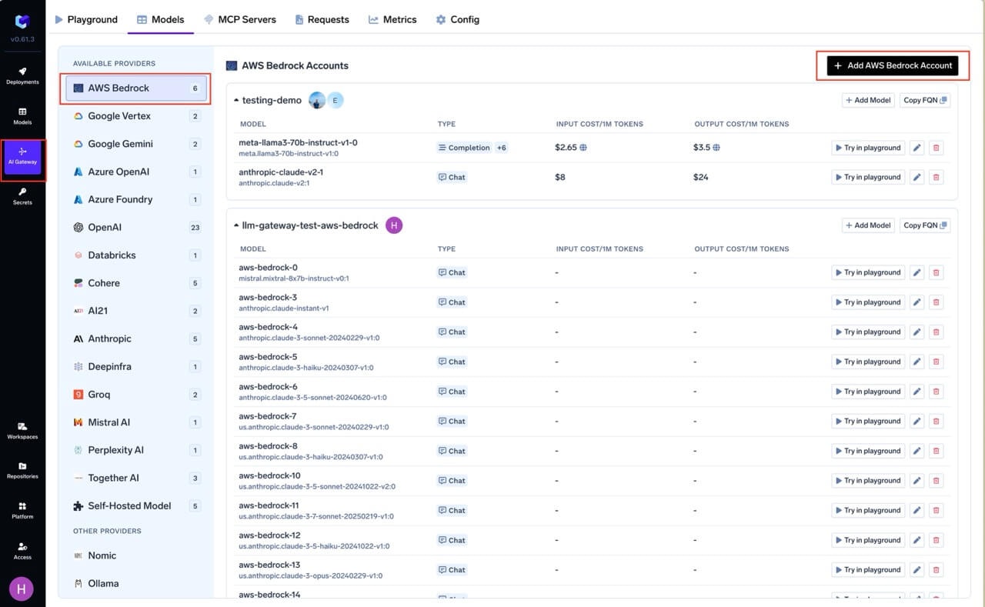The height and width of the screenshot is (607, 985).
Task: Click the E collaborator avatar on testing-demo
Action: click(x=336, y=100)
